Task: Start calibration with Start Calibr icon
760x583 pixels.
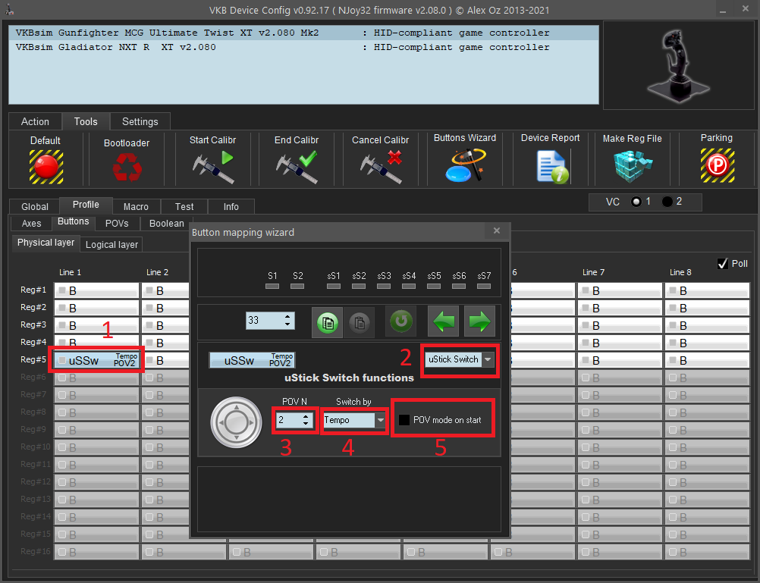Action: tap(213, 167)
